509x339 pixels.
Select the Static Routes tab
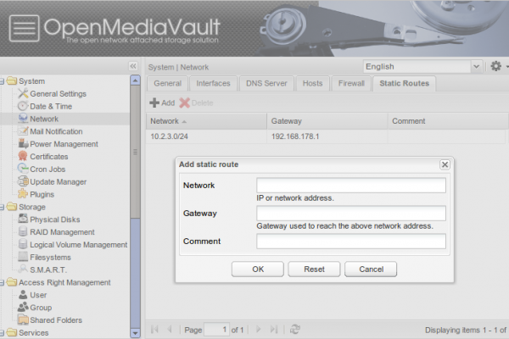click(405, 83)
